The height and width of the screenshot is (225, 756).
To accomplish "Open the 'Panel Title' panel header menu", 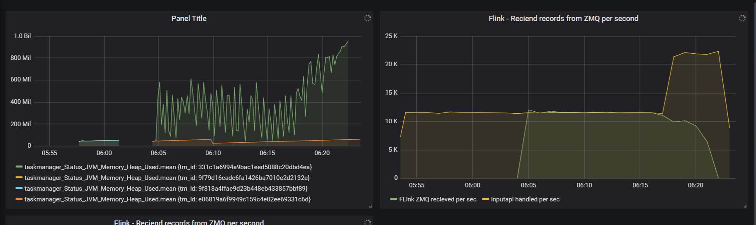I will pos(189,19).
